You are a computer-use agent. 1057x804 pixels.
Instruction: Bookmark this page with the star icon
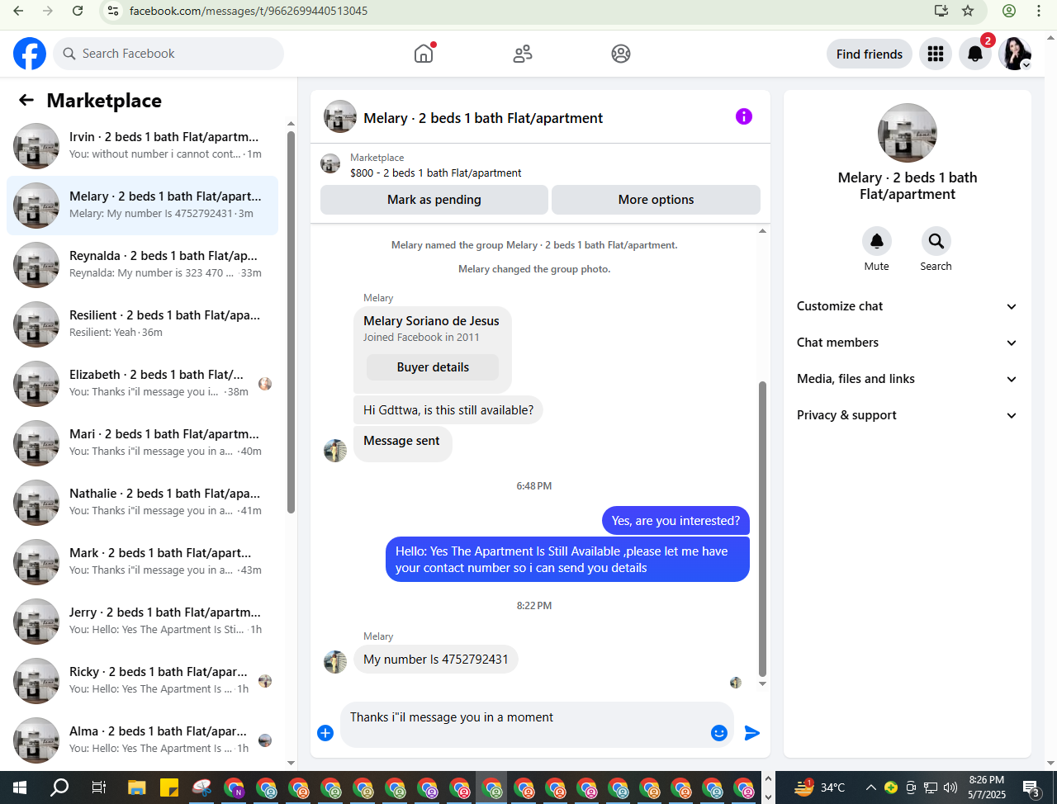point(968,11)
